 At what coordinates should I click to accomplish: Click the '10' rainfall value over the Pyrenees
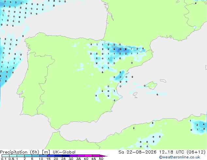[x=120, y=49]
